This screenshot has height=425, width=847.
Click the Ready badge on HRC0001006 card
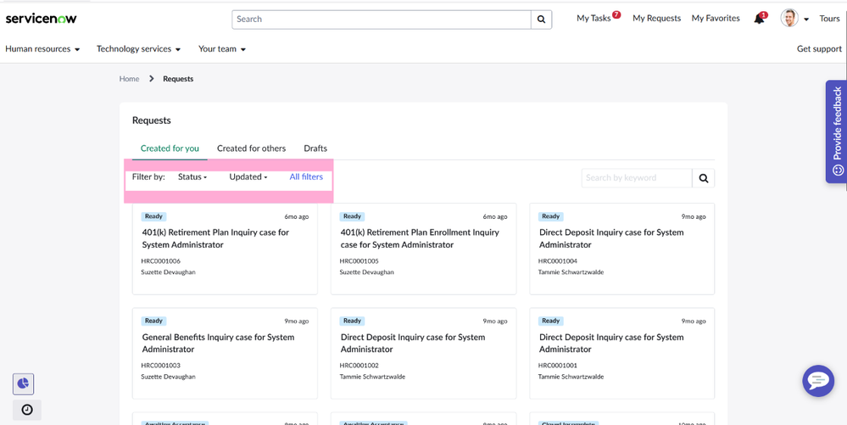[x=154, y=216]
